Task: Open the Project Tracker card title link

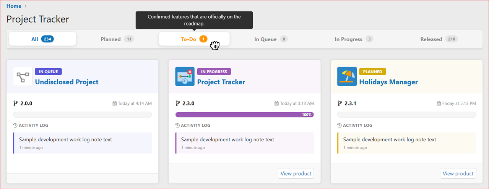Action: click(x=221, y=82)
